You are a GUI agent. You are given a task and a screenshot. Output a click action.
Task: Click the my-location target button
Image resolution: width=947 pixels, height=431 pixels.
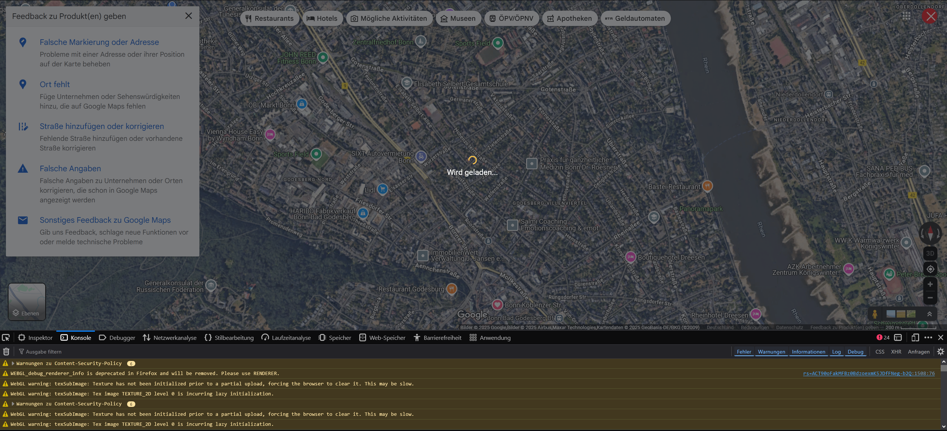point(930,269)
